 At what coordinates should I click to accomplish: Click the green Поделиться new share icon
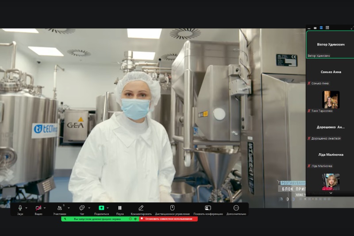pyautogui.click(x=101, y=208)
